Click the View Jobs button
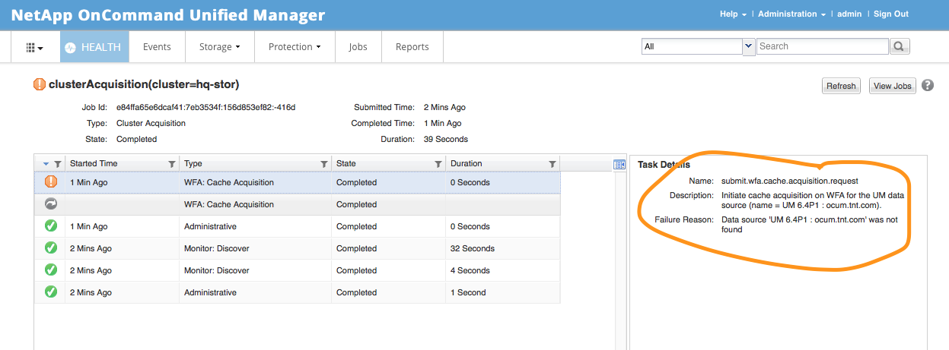Image resolution: width=949 pixels, height=350 pixels. [x=892, y=86]
